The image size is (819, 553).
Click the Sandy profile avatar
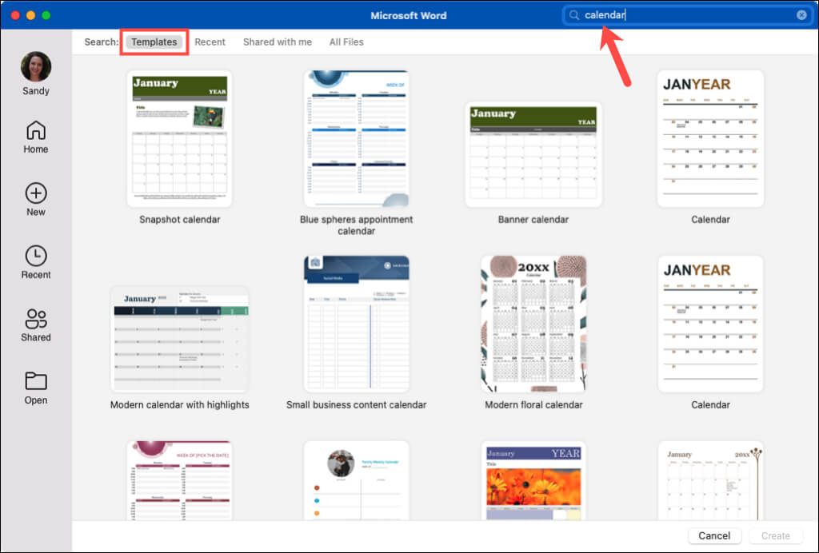(x=35, y=67)
